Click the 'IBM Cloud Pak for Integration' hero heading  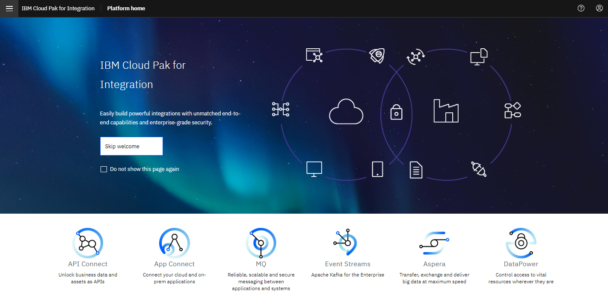pos(143,75)
